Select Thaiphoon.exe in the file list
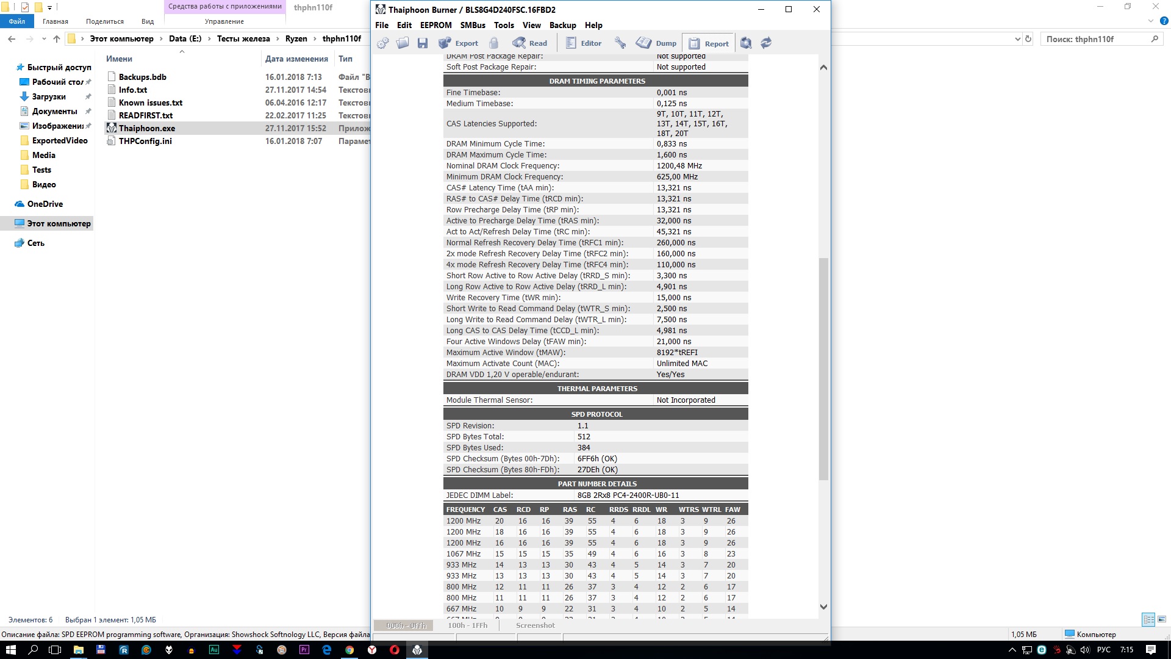This screenshot has height=659, width=1171. (147, 128)
